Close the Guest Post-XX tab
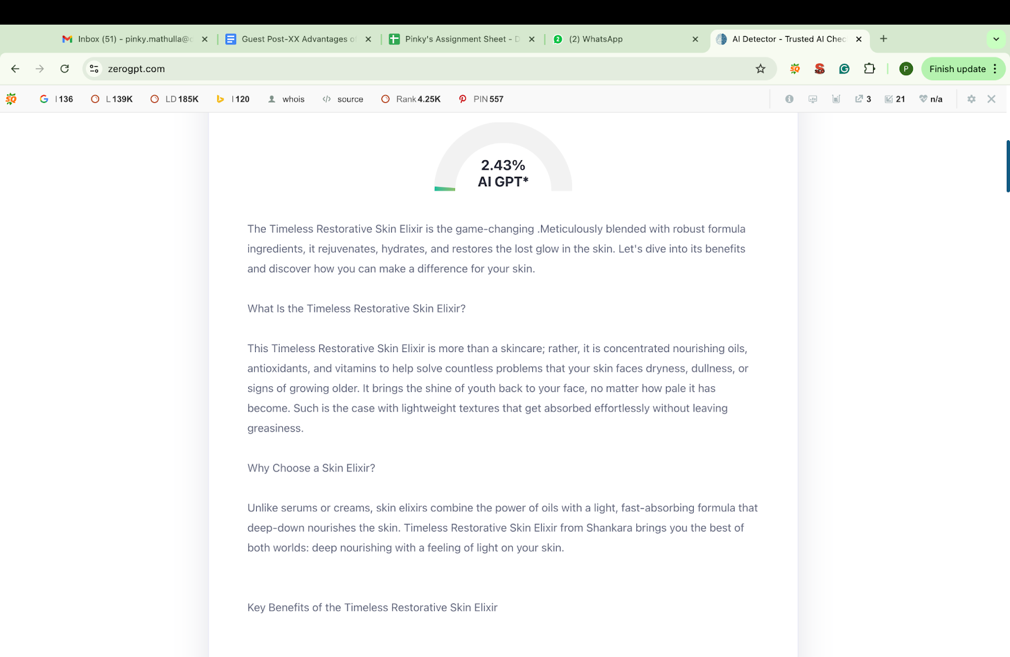 [x=368, y=39]
